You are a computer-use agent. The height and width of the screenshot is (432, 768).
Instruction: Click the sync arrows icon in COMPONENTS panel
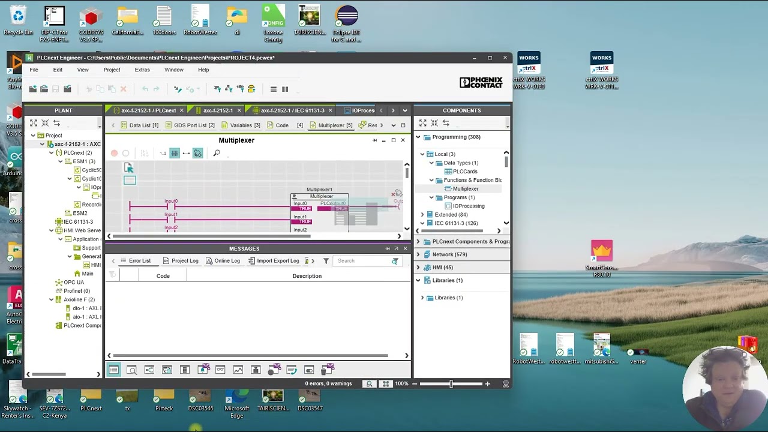446,123
